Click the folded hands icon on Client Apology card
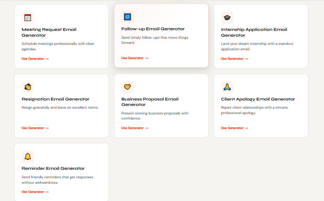Screen dimensions: 324x201 click(227, 87)
